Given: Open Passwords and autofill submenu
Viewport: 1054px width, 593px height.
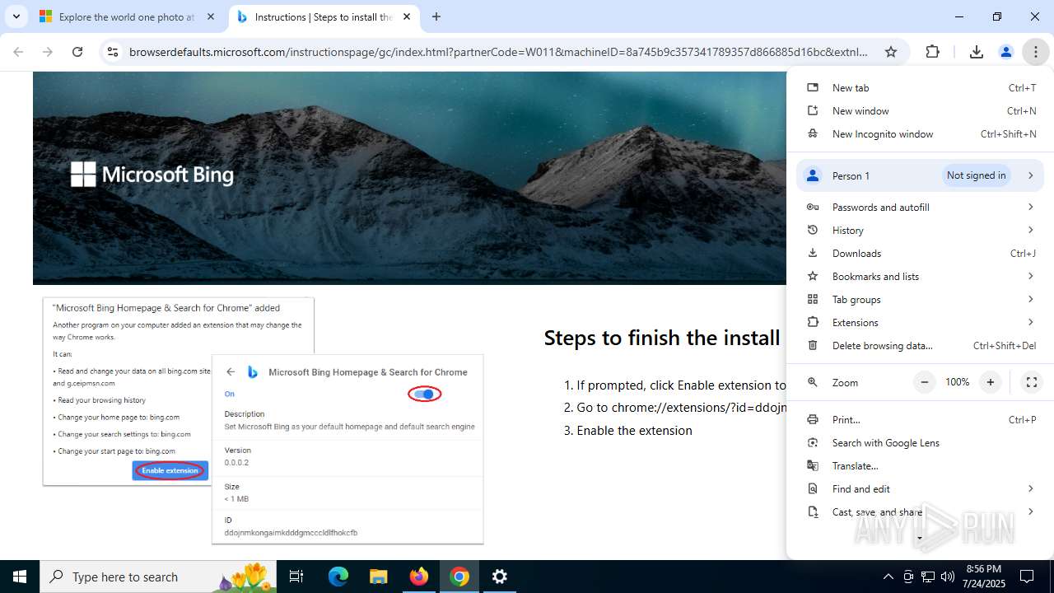Looking at the screenshot, I should pos(921,207).
